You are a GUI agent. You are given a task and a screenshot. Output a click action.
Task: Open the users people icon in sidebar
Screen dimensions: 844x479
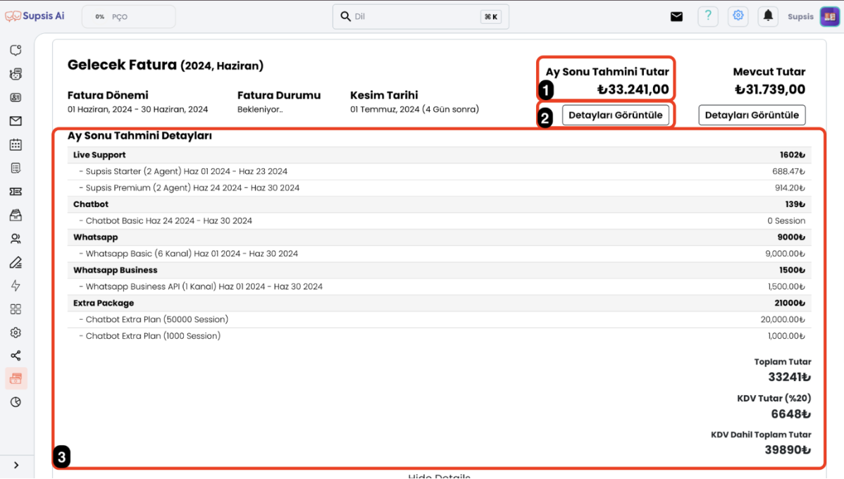[15, 238]
